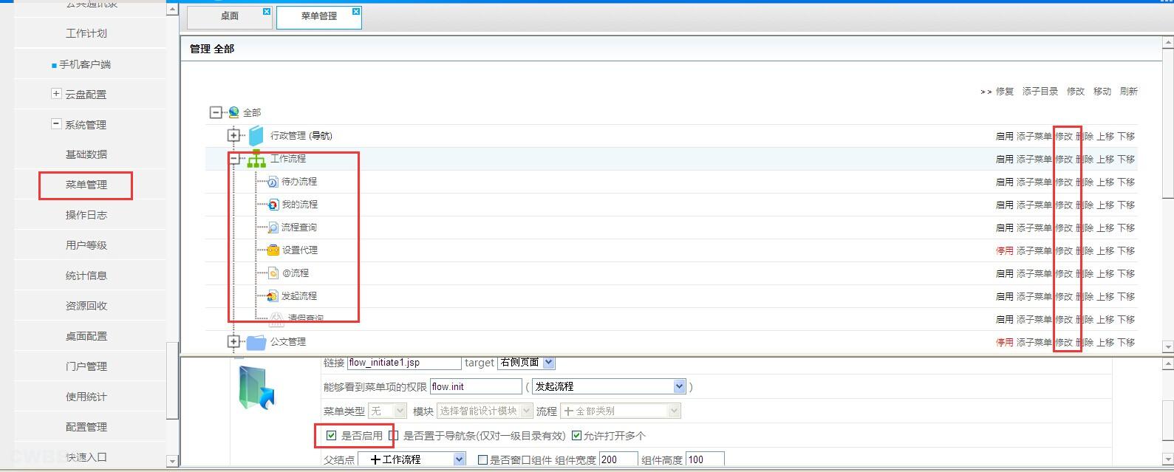Switch to the 菜单管理 tab
Image resolution: width=1174 pixels, height=472 pixels.
click(x=319, y=16)
